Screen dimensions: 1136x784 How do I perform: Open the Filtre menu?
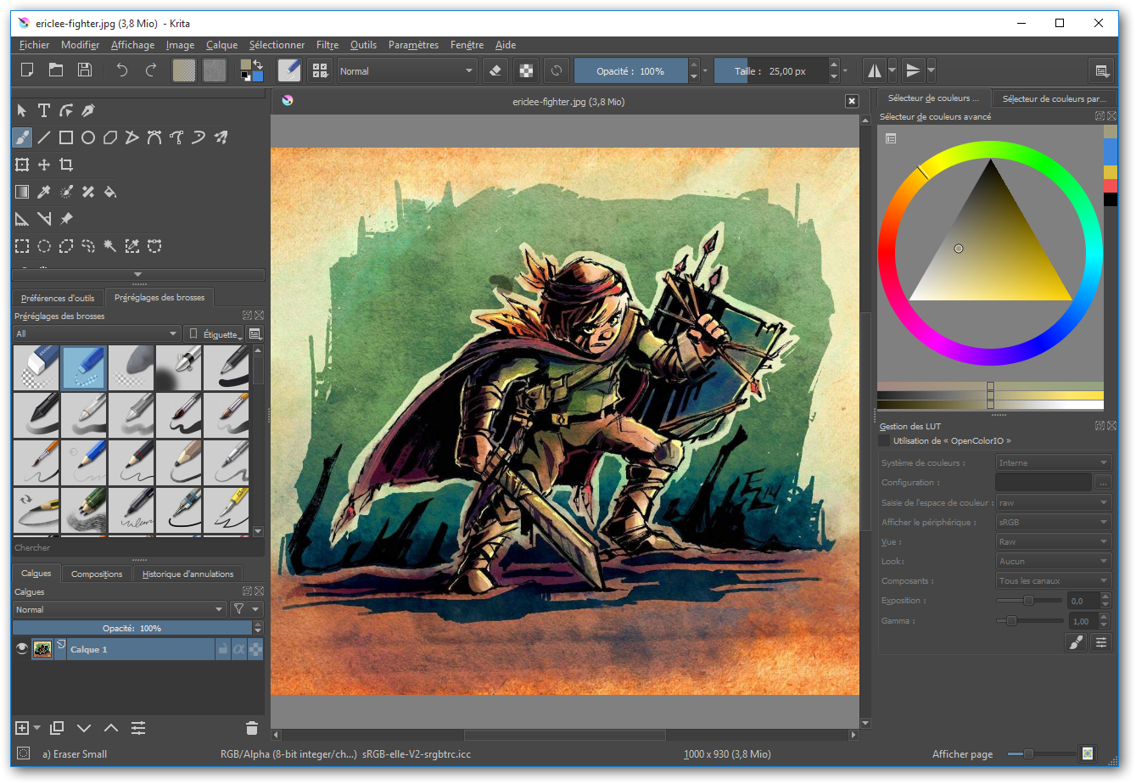point(327,45)
